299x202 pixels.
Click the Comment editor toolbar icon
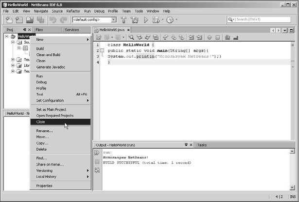(228, 37)
